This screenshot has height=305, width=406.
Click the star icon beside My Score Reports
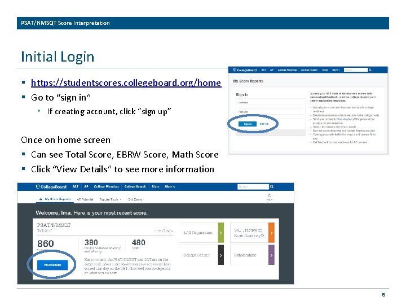tap(41, 199)
